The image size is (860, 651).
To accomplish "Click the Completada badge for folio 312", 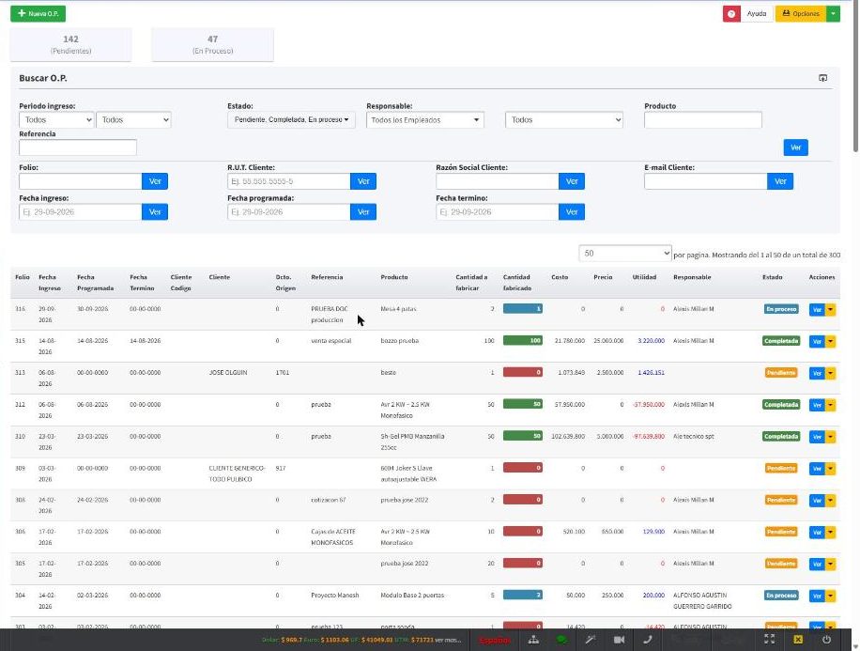I will (781, 405).
